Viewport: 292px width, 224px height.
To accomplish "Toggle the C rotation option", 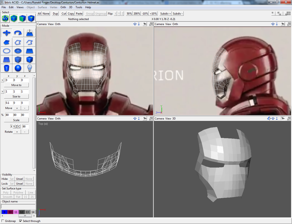I will click(19, 126).
